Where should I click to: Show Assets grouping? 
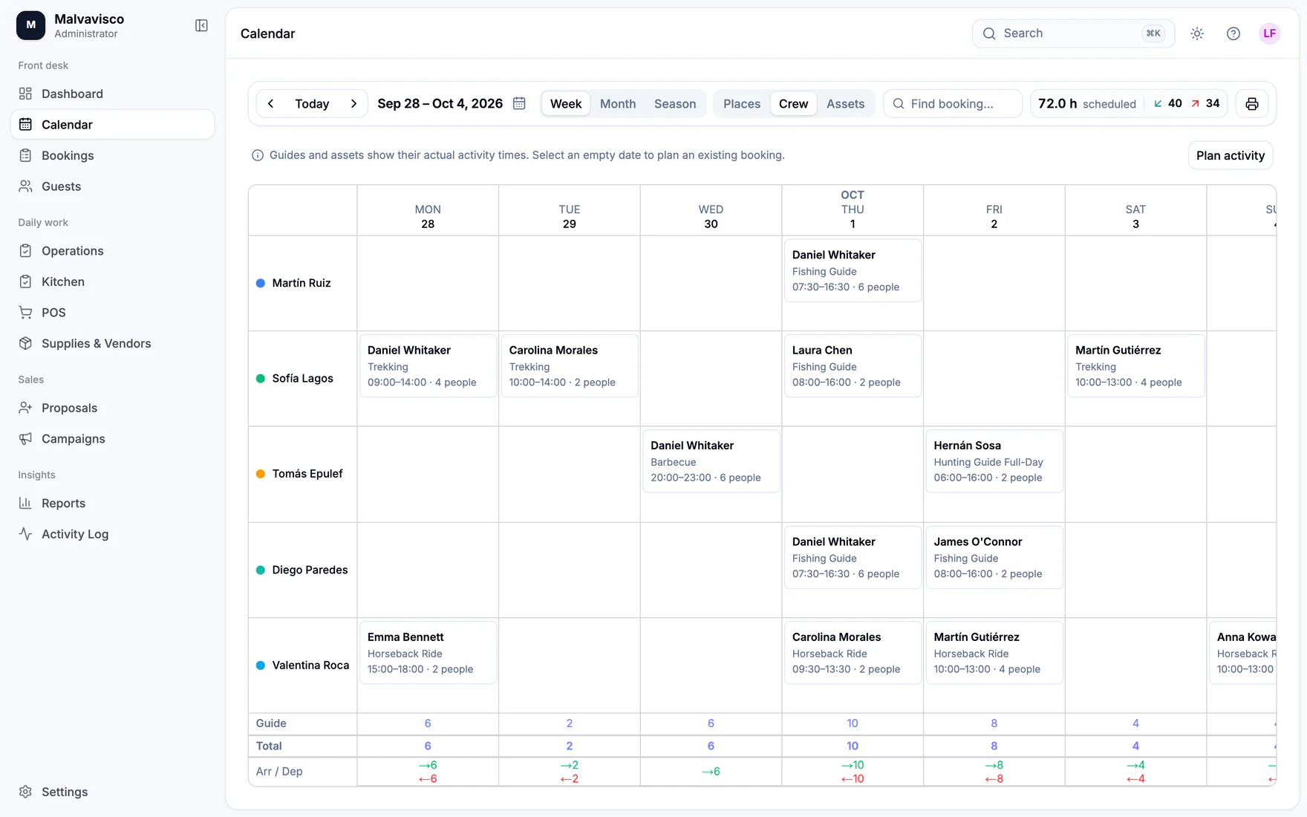pyautogui.click(x=845, y=104)
